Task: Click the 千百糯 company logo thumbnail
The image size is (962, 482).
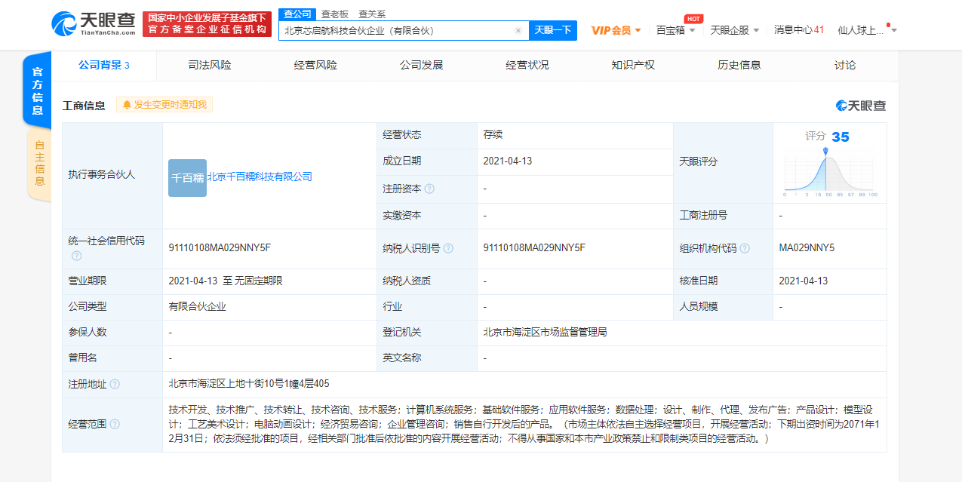Action: pyautogui.click(x=187, y=177)
